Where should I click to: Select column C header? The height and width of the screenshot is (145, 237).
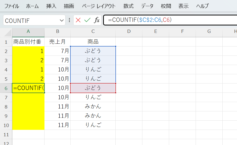pyautogui.click(x=93, y=32)
